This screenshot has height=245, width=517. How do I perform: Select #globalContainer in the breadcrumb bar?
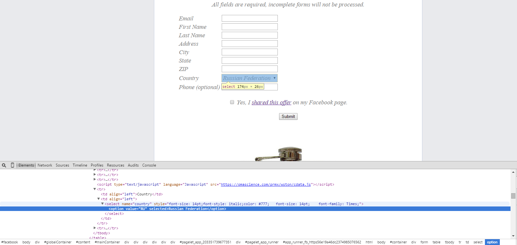pos(58,242)
